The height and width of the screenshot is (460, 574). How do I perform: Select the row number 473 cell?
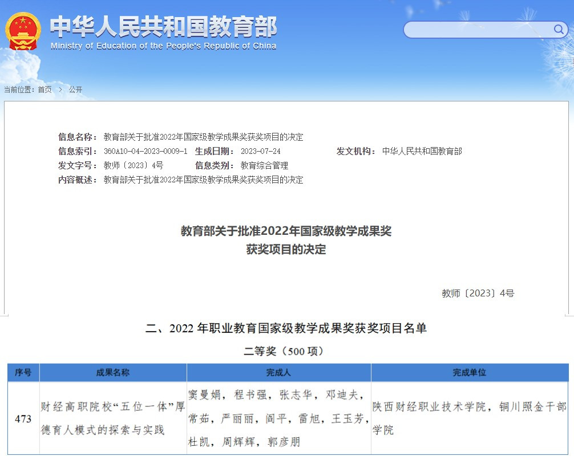[x=23, y=419]
